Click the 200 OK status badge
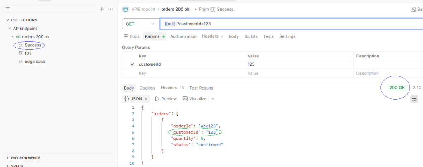The height and width of the screenshot is (167, 423). click(397, 88)
